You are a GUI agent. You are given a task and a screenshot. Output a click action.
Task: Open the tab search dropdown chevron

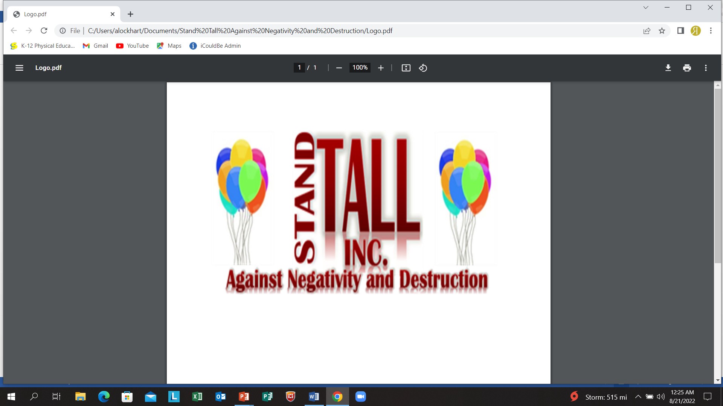click(x=646, y=8)
